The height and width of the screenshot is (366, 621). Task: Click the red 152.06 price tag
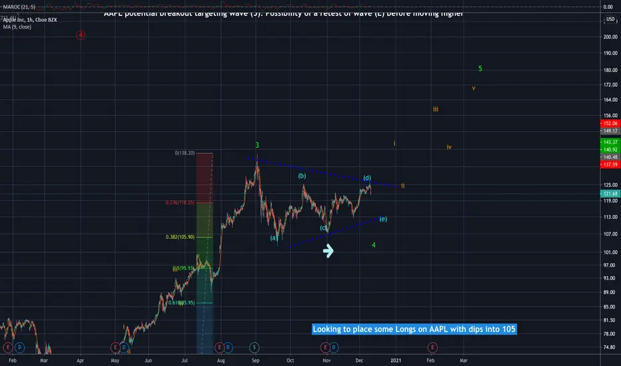pos(610,124)
